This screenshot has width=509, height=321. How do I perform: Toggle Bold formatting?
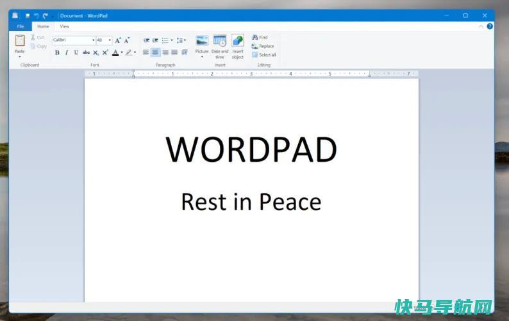click(57, 53)
